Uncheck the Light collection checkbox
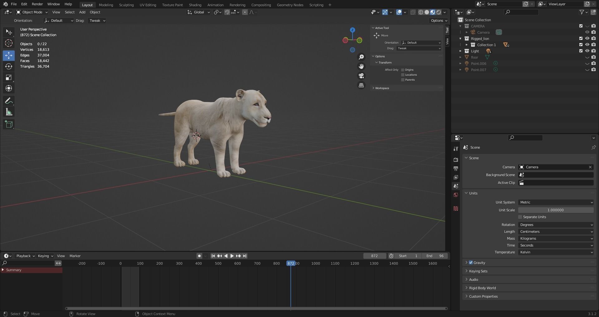 pyautogui.click(x=581, y=51)
